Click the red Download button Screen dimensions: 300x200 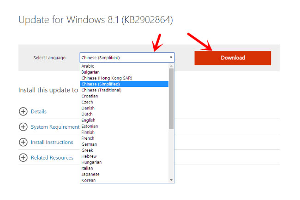233,58
